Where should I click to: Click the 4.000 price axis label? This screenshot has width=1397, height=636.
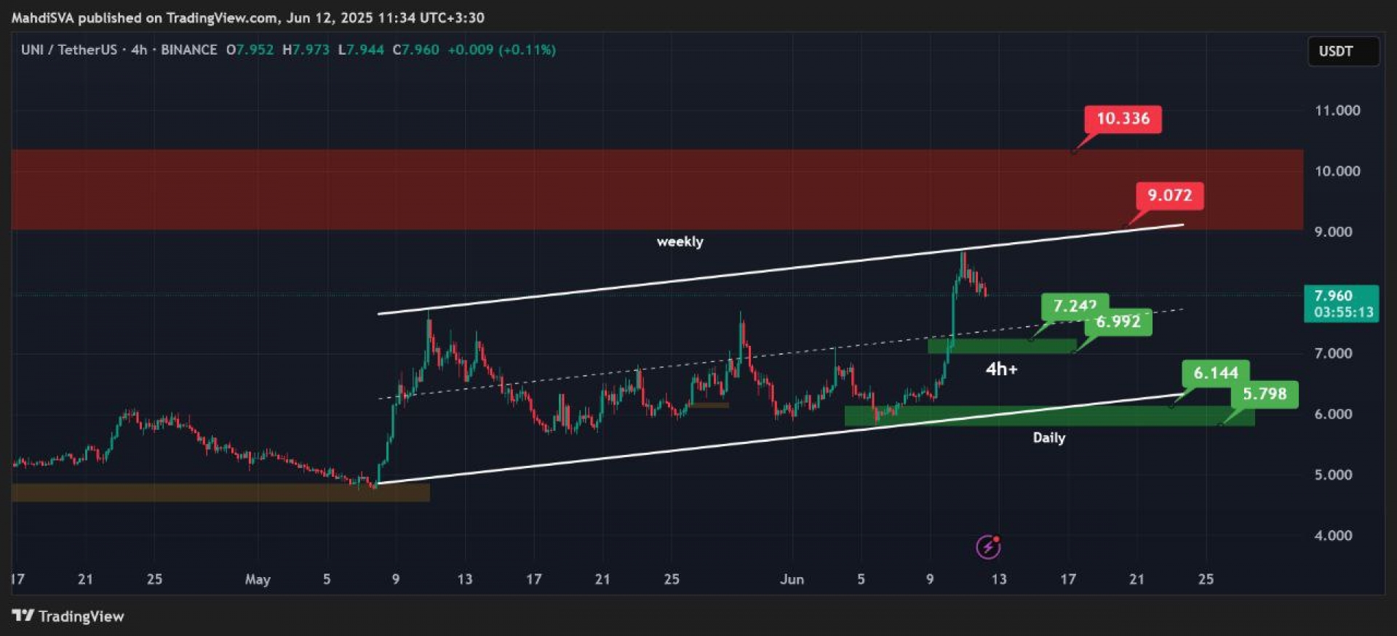1333,536
